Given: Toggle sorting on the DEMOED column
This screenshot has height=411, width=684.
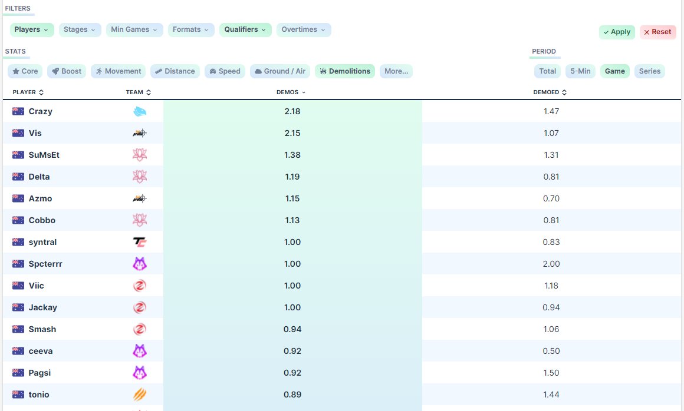Looking at the screenshot, I should [x=564, y=92].
